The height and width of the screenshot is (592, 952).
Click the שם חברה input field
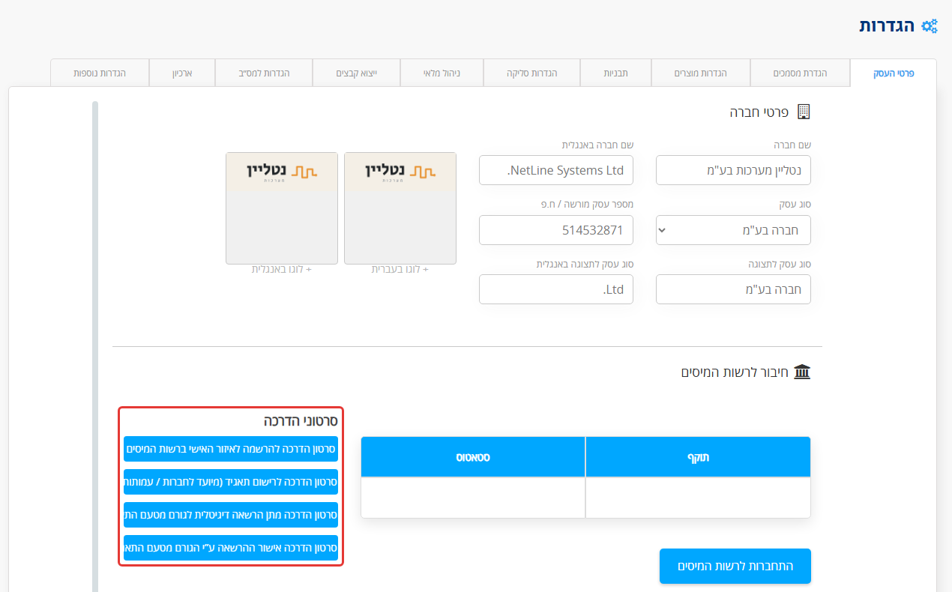tap(733, 170)
